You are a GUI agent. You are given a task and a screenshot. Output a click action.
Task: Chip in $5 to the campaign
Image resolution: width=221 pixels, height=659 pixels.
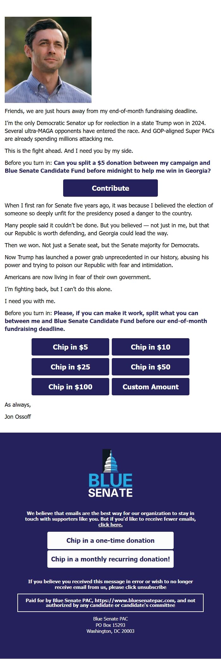point(70,347)
